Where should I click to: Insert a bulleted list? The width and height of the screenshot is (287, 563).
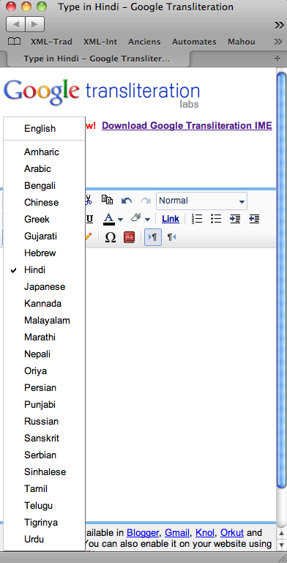(216, 219)
